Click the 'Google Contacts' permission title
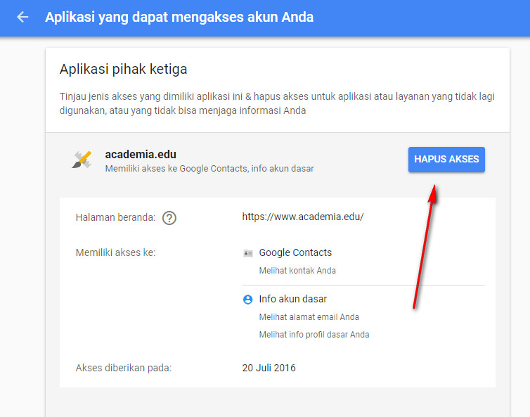Image resolution: width=530 pixels, height=417 pixels. coord(295,252)
